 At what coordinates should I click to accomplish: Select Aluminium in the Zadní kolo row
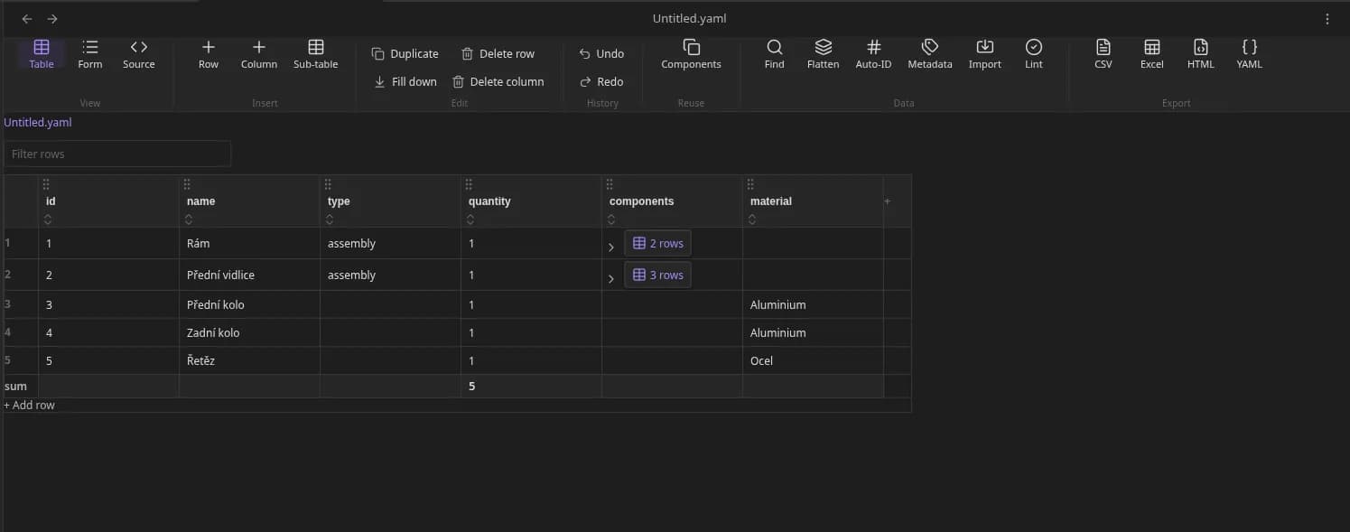click(x=813, y=332)
